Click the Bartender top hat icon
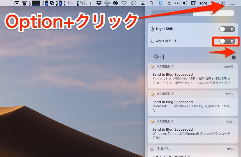 (x=24, y=3)
